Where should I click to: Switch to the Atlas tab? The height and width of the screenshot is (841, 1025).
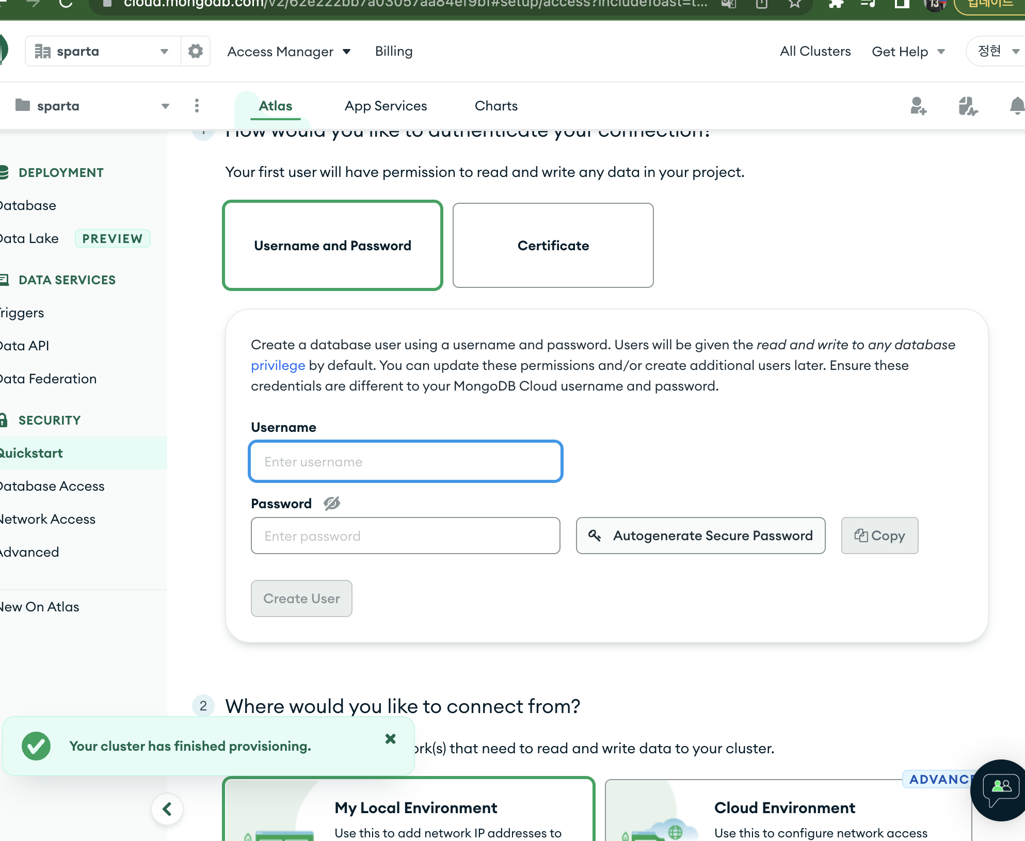(x=275, y=106)
